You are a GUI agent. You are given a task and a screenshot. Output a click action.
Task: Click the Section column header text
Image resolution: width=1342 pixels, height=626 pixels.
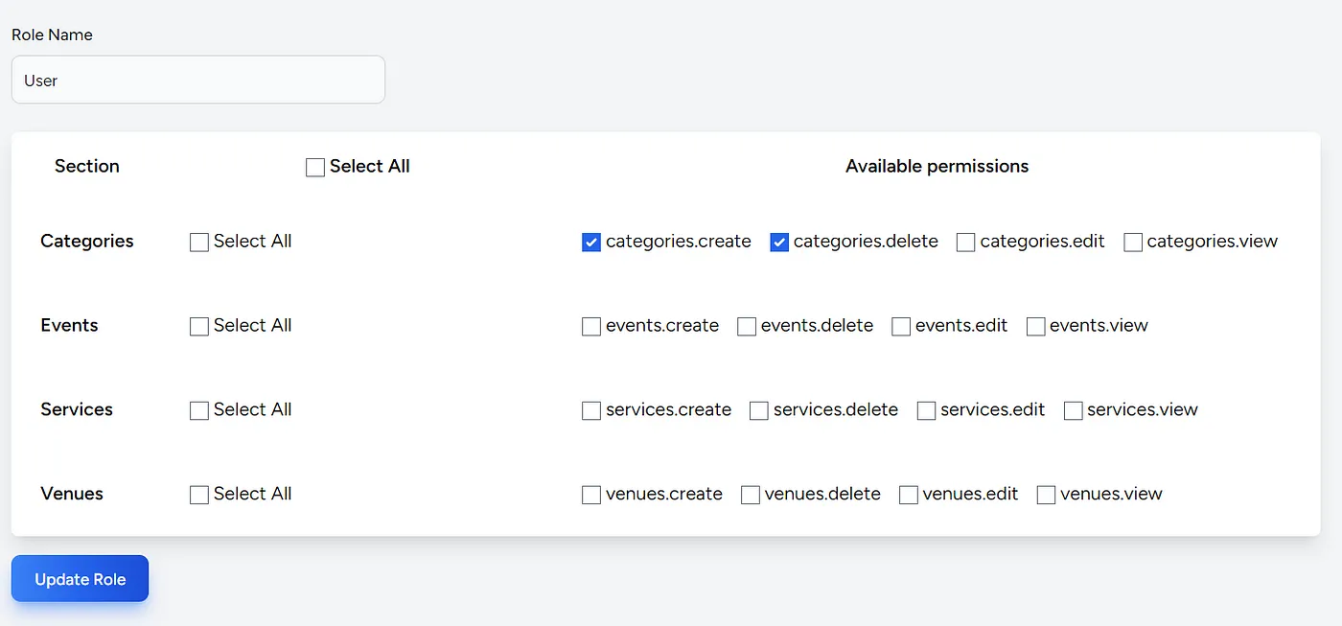(x=87, y=166)
